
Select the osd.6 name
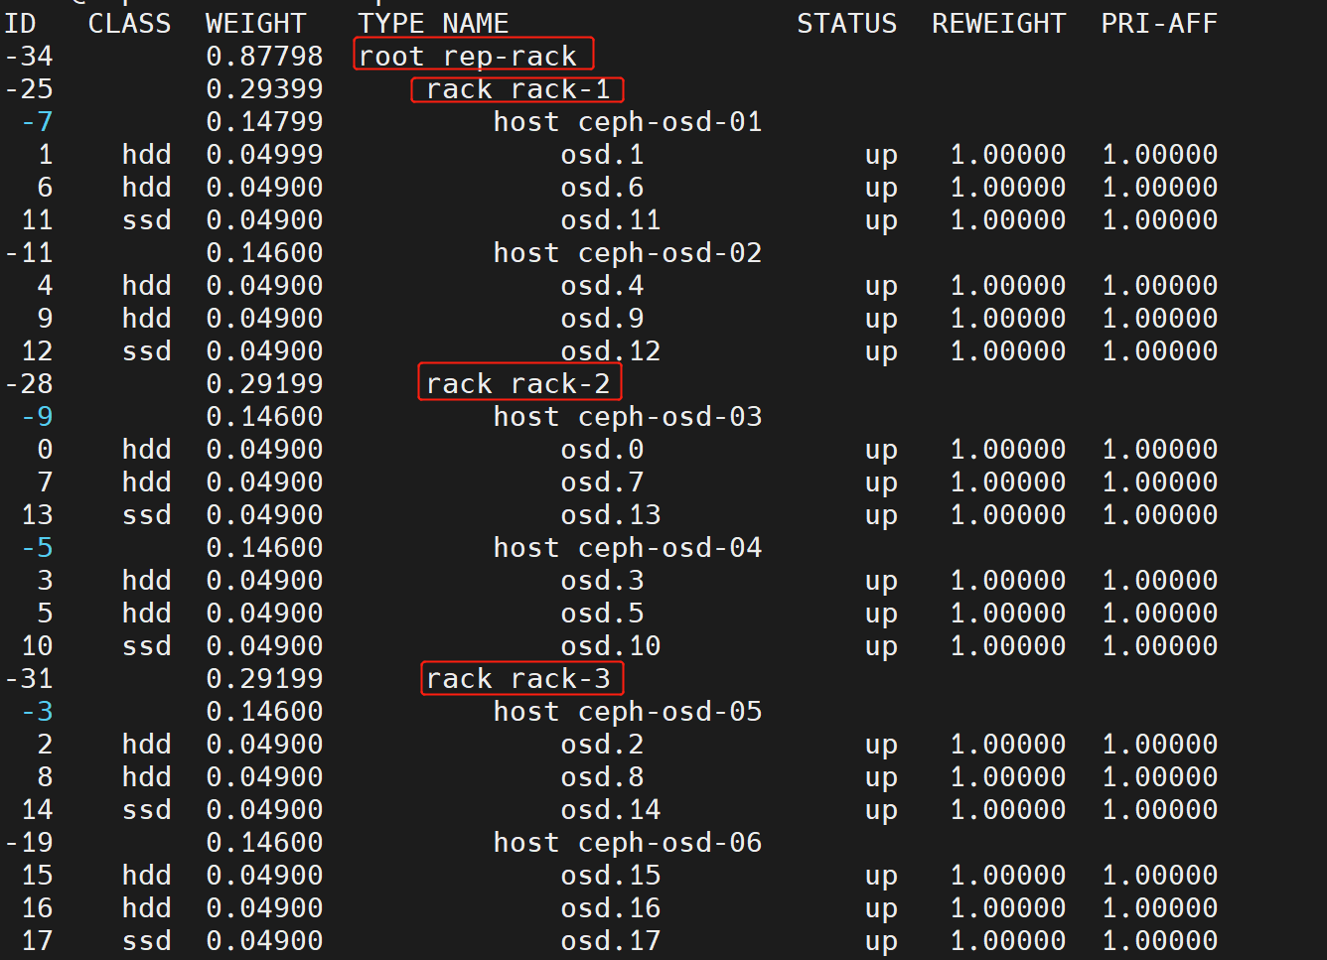[602, 188]
